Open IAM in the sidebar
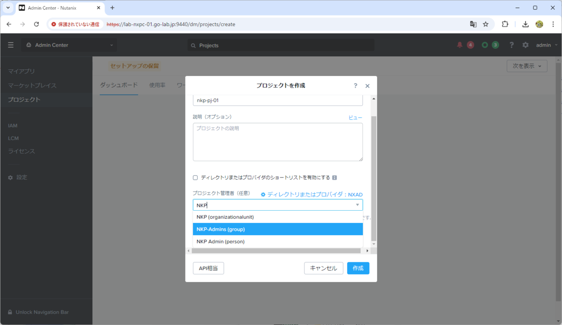This screenshot has height=325, width=562. pos(13,126)
